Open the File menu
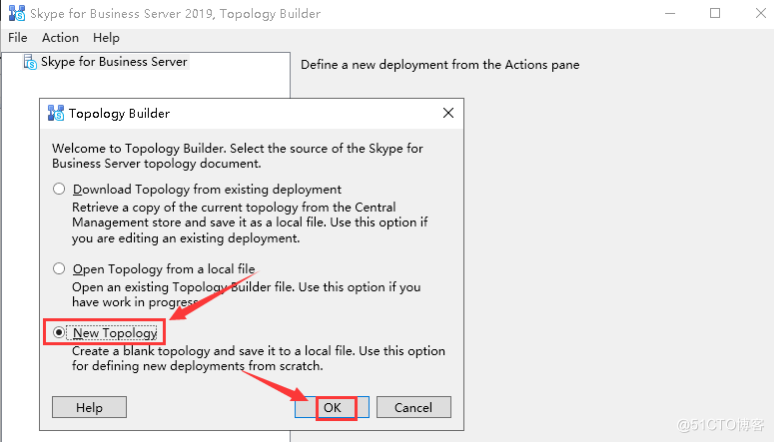774x442 pixels. point(18,38)
